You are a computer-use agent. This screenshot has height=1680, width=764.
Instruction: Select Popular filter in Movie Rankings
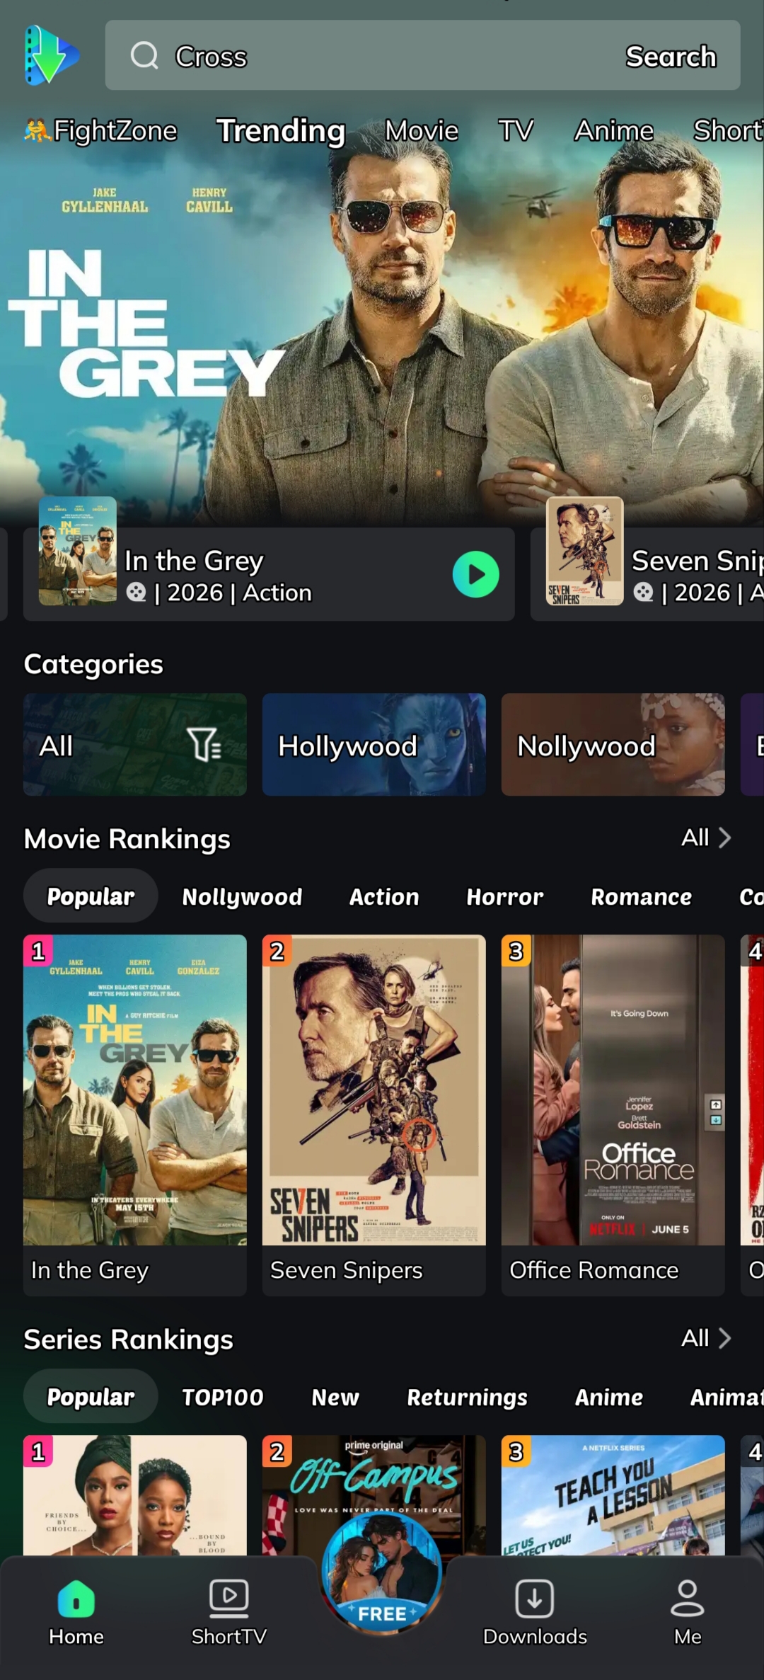[x=91, y=896]
